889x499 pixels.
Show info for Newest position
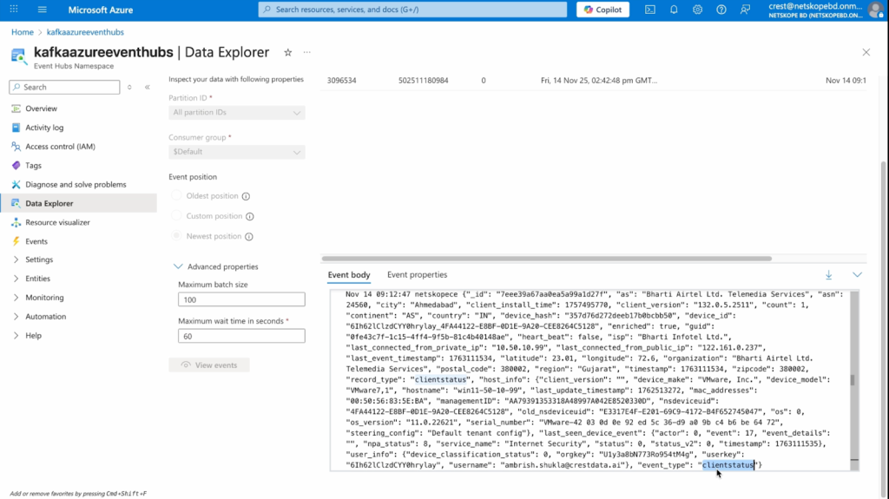coord(249,236)
